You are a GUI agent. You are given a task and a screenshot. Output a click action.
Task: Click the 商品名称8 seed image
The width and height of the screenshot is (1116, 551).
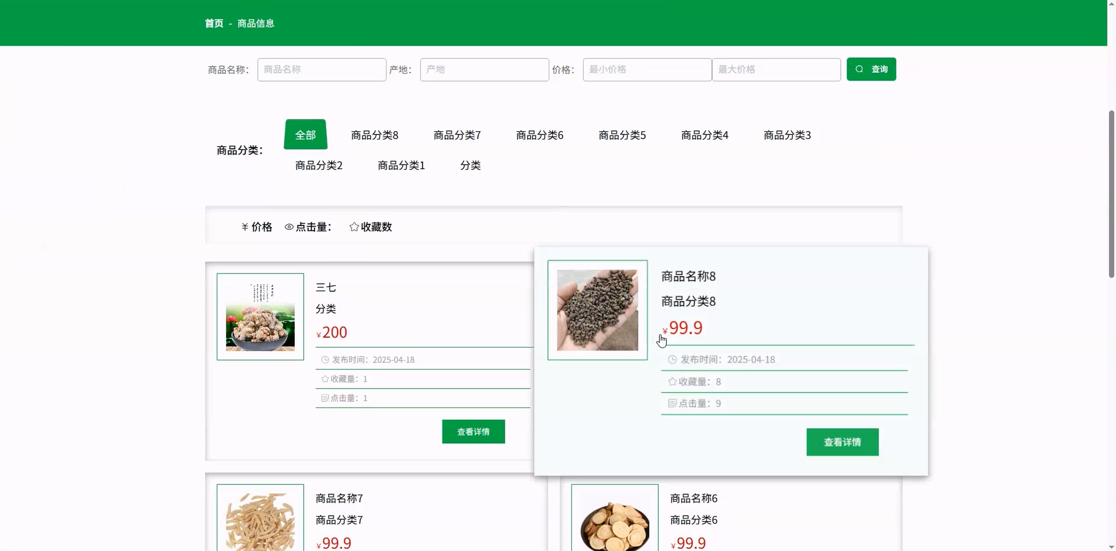597,310
